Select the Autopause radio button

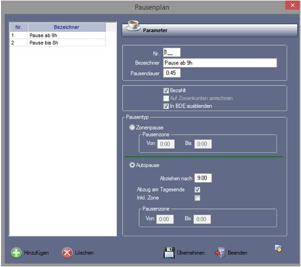click(132, 165)
